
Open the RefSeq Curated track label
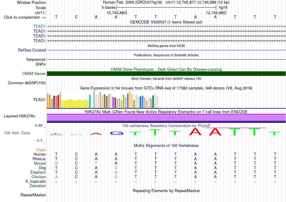[x=32, y=50]
